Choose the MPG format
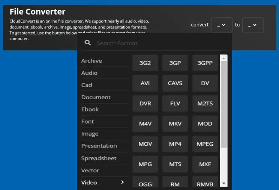 pyautogui.click(x=145, y=164)
